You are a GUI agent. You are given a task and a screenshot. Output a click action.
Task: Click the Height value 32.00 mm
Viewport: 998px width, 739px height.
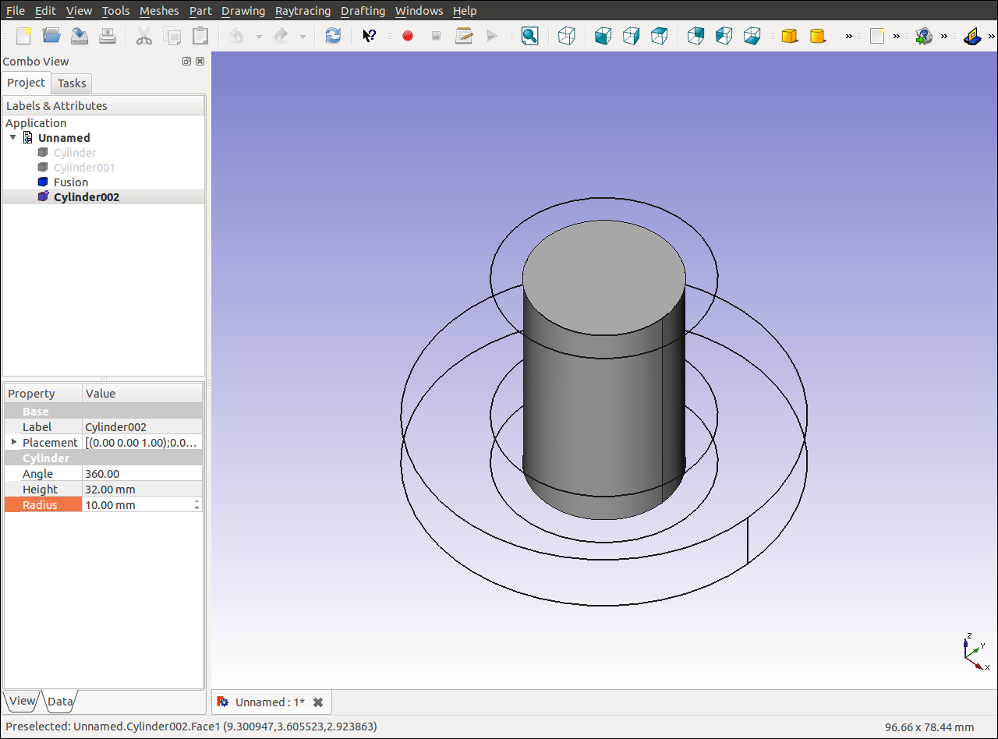142,490
